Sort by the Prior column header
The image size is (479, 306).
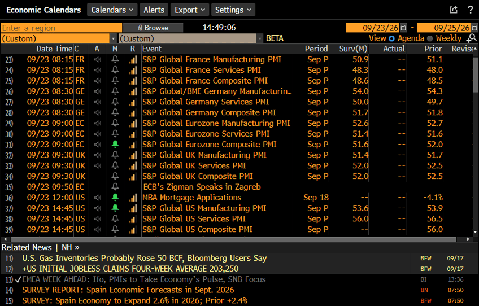tap(433, 49)
